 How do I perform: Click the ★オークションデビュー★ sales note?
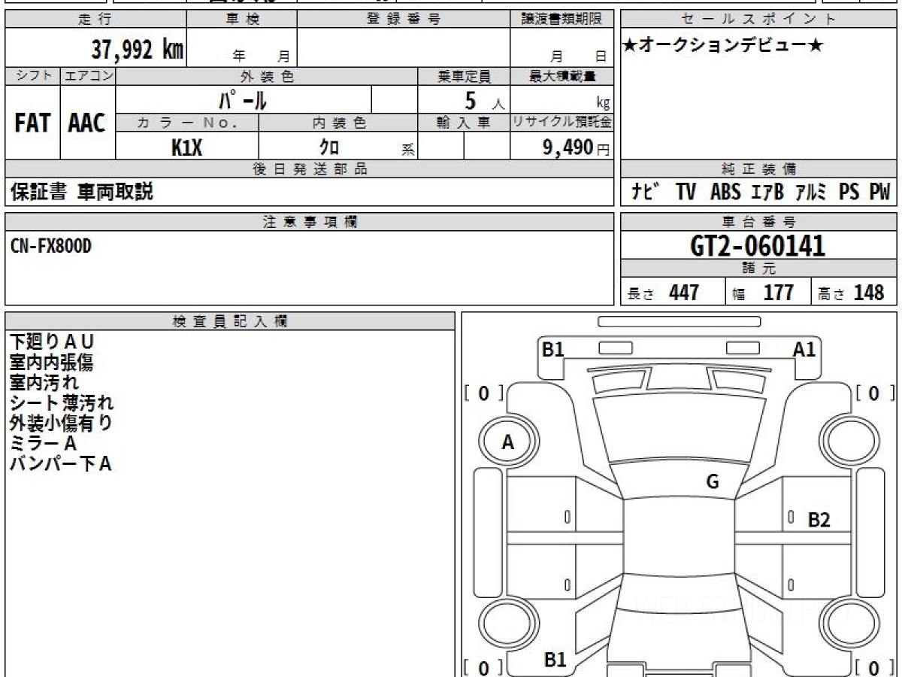[x=723, y=46]
